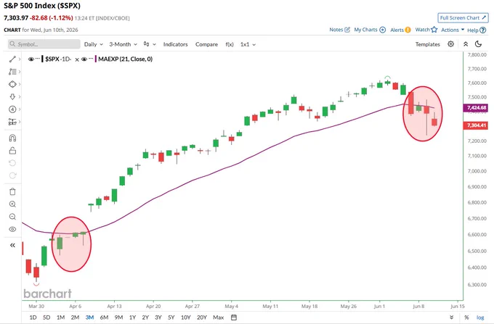Open the f(x) expressions menu

pyautogui.click(x=230, y=44)
